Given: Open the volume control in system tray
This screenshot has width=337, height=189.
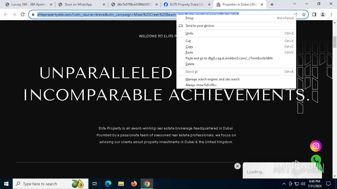Looking at the screenshot, I should point(303,184).
